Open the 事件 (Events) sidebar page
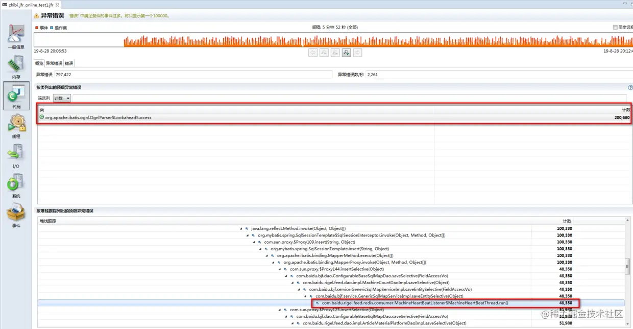The image size is (633, 329). point(16,215)
